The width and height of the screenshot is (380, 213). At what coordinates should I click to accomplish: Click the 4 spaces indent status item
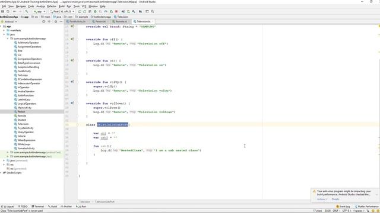coord(359,211)
